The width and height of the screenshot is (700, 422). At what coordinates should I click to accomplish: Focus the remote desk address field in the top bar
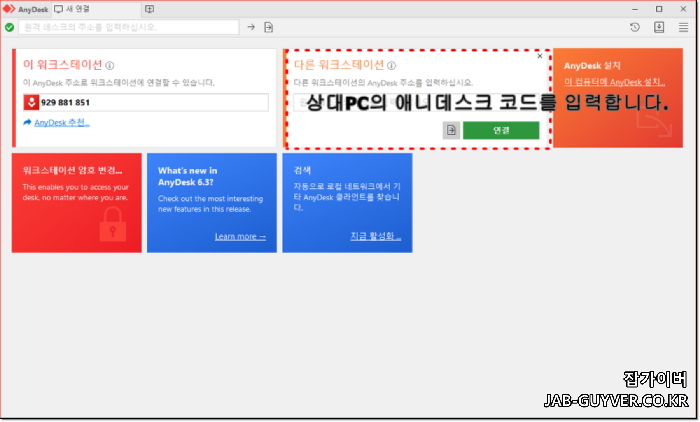tap(129, 27)
